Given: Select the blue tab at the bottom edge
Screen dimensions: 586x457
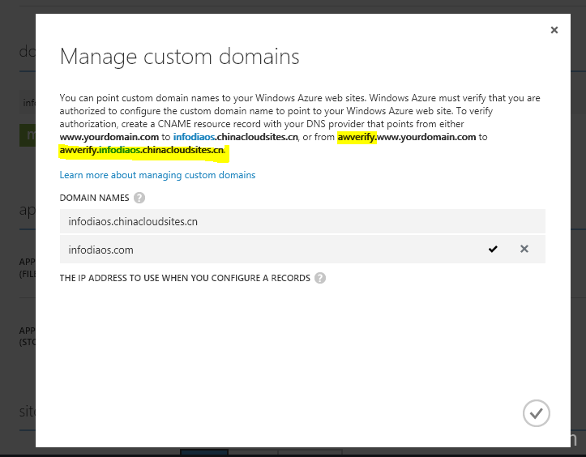Looking at the screenshot, I should 203,451.
